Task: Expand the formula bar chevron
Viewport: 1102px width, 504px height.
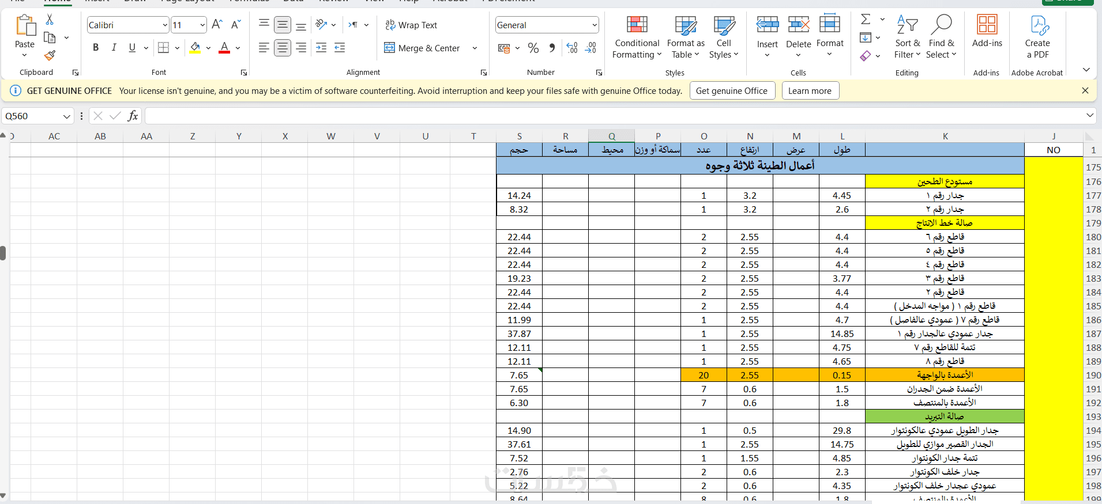Action: coord(1089,116)
